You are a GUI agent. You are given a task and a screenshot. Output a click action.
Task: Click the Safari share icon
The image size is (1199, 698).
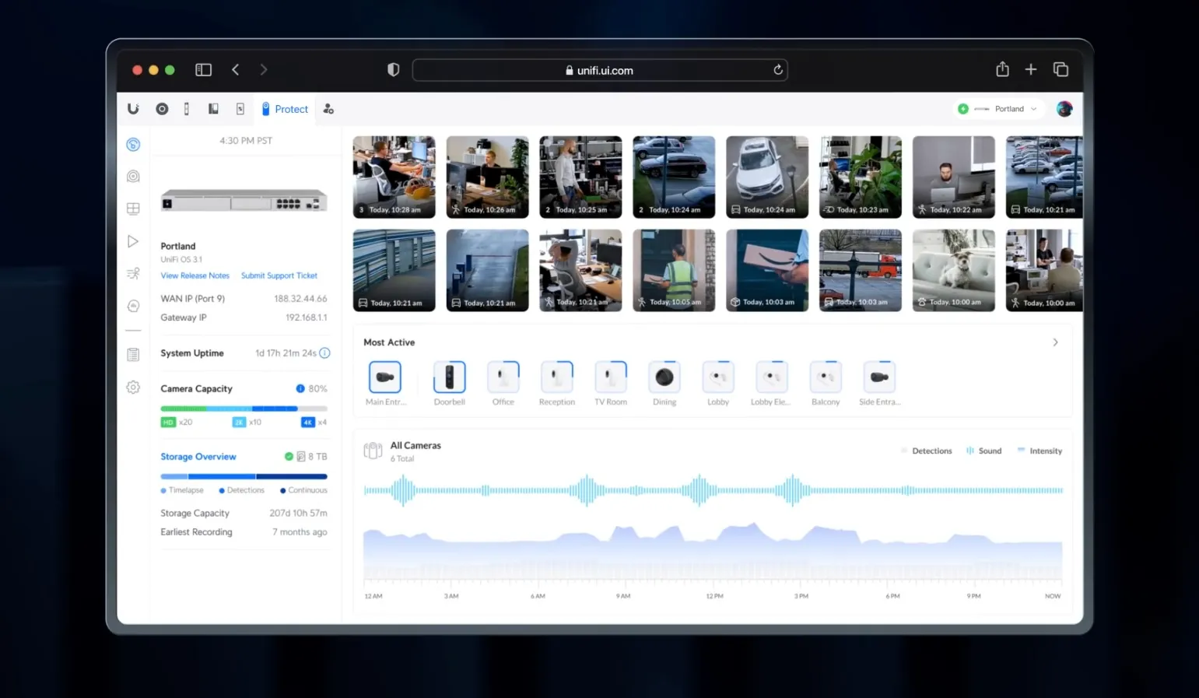click(1002, 70)
